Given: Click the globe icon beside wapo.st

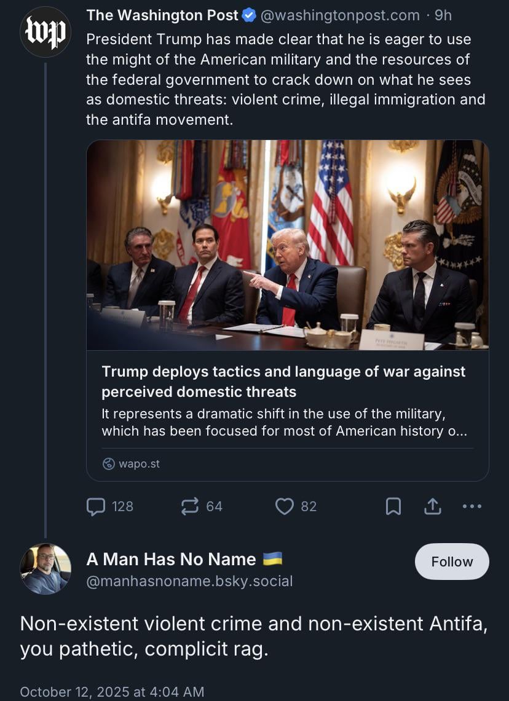Looking at the screenshot, I should 108,464.
